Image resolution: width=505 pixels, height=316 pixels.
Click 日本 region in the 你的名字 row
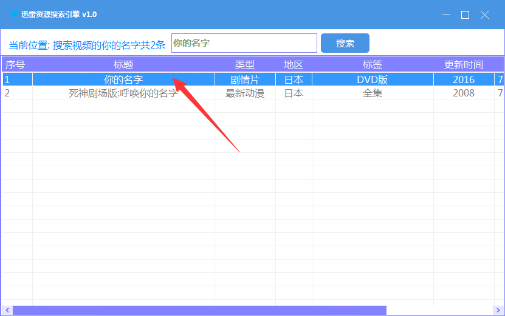click(x=294, y=79)
